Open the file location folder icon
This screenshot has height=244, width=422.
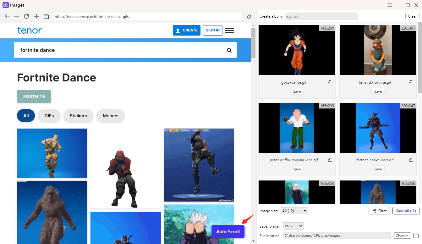click(x=416, y=236)
